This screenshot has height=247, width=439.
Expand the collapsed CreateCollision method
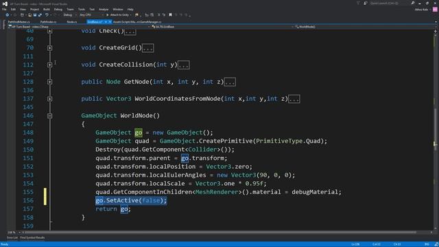click(50, 65)
